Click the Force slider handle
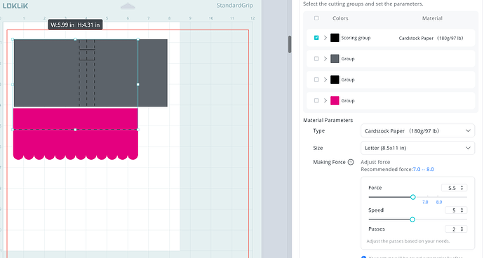This screenshot has height=258, width=484. click(413, 197)
